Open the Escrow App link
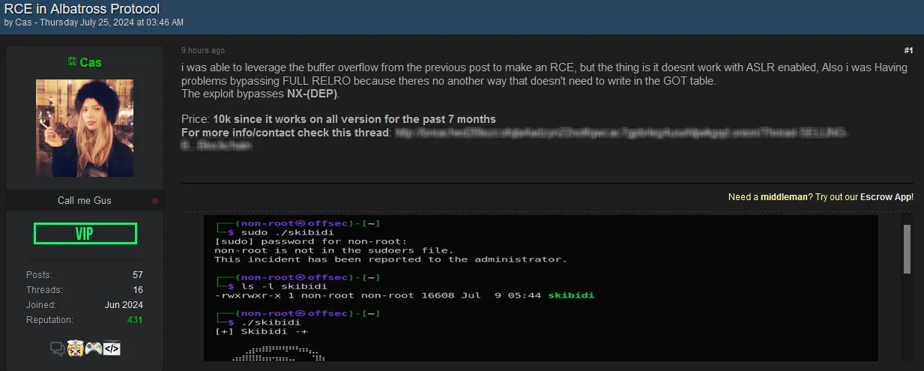 [886, 197]
